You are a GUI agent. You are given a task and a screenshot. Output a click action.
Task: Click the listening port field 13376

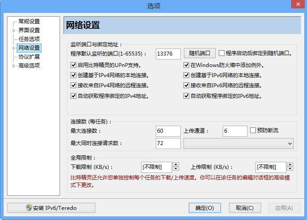point(168,54)
